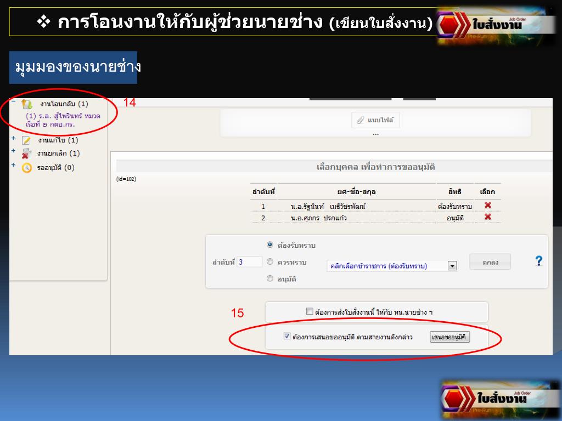Open the blue question mark help
Image resolution: width=562 pixels, height=421 pixels.
tap(538, 260)
